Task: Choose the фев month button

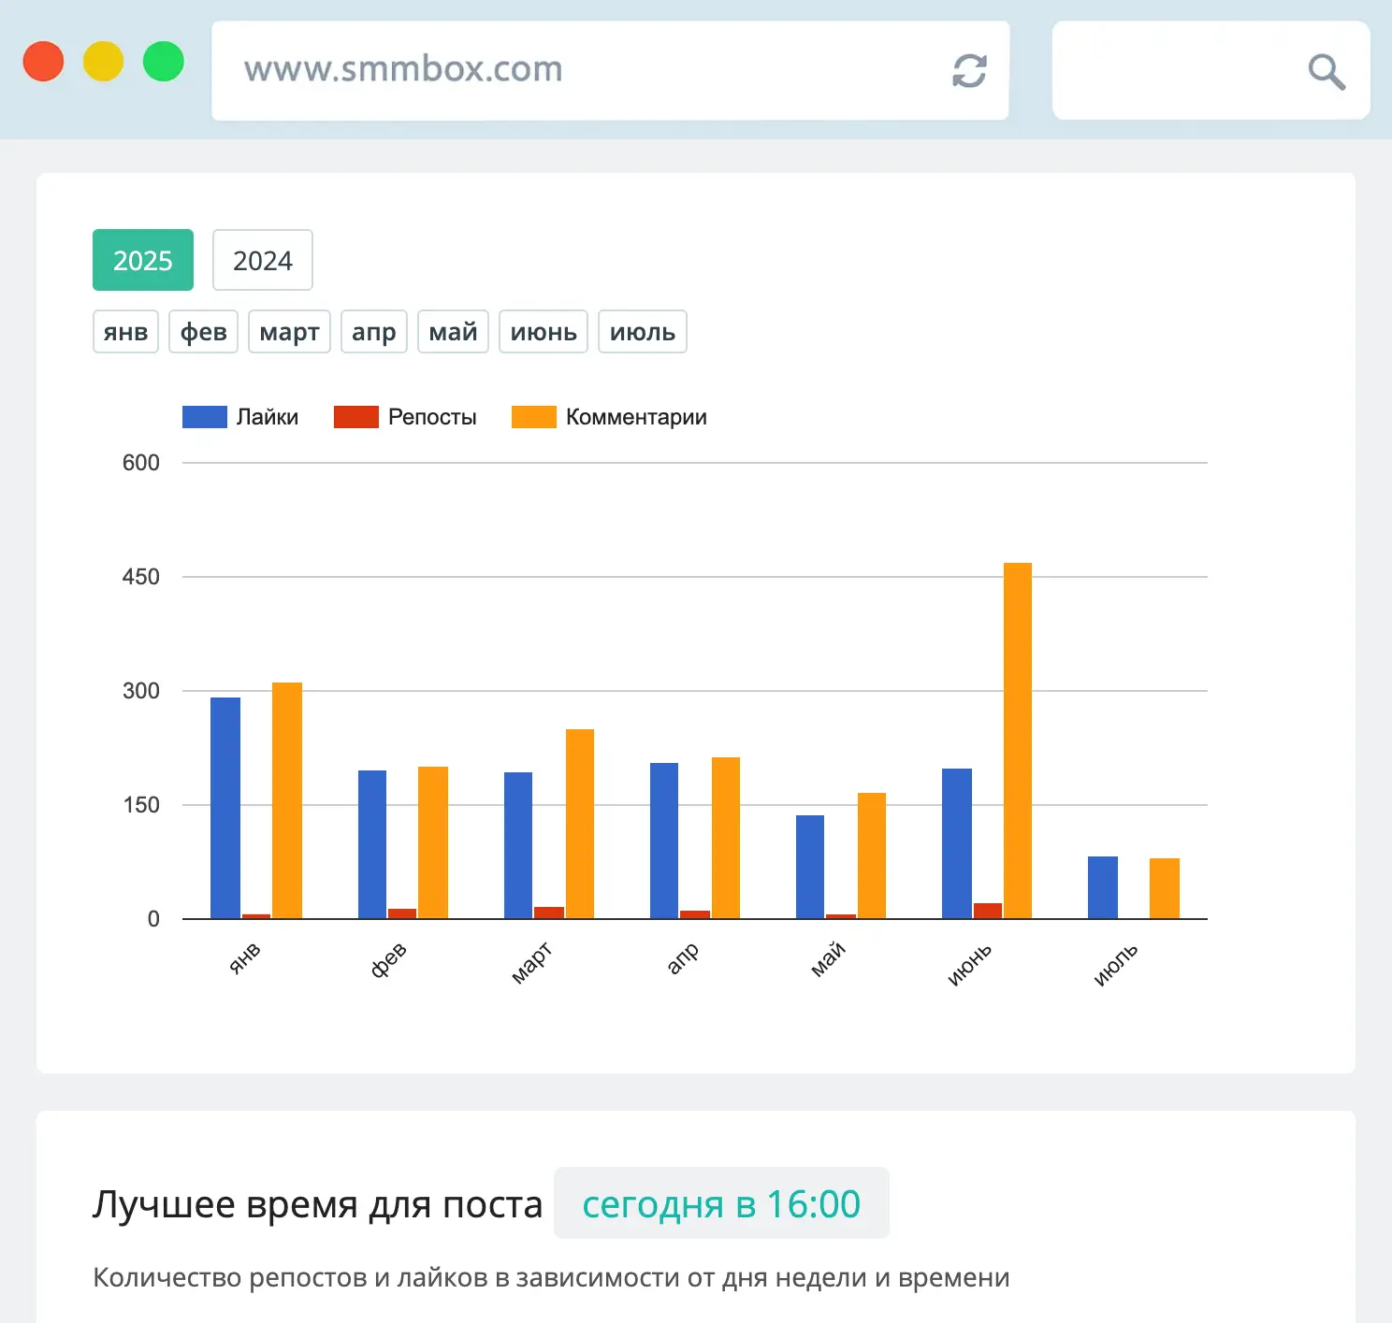Action: coord(204,332)
